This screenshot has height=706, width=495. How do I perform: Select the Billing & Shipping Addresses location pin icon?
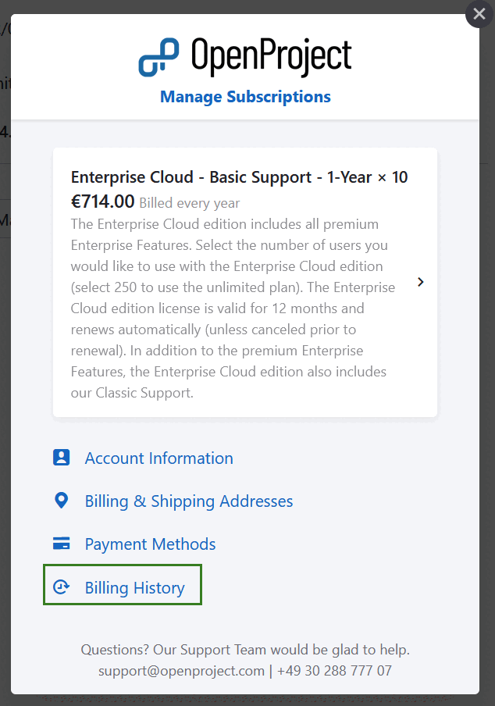(62, 501)
